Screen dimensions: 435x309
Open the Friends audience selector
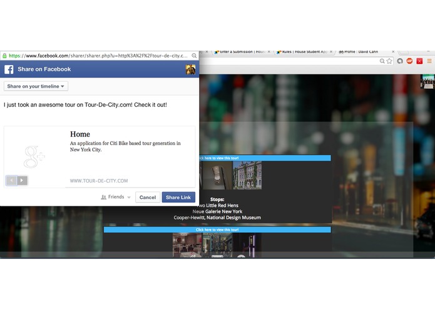coord(116,197)
